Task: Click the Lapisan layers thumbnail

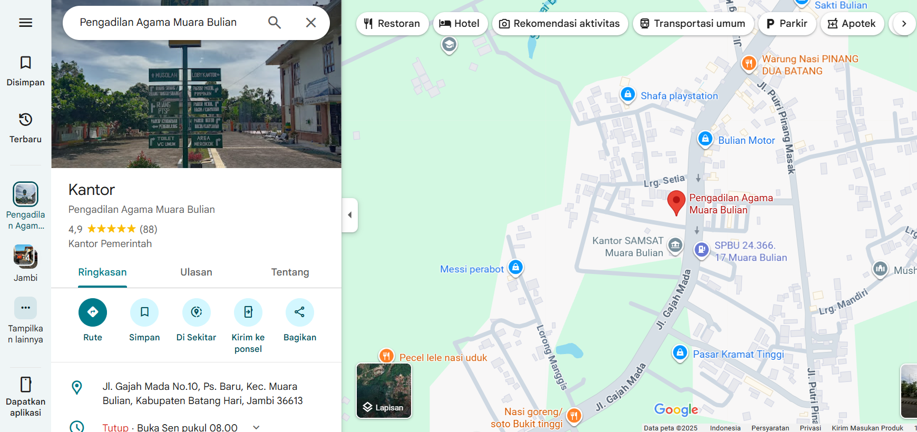Action: pos(384,391)
